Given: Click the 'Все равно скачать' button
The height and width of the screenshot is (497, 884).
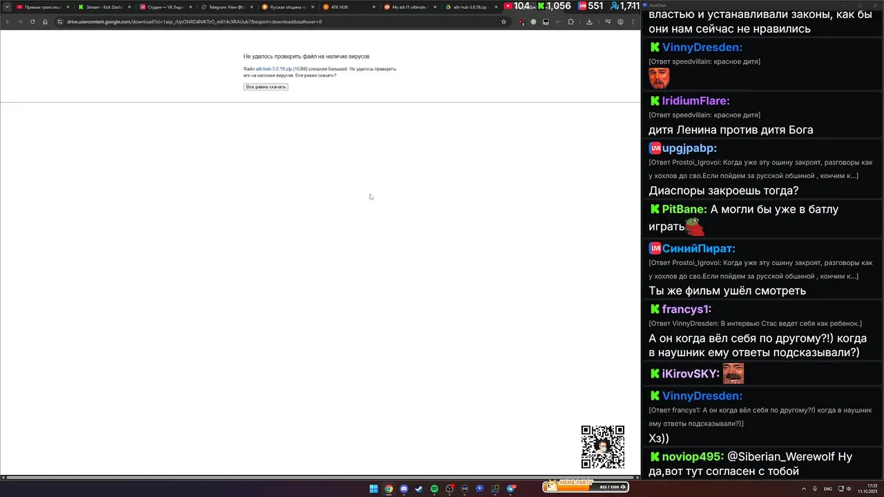Looking at the screenshot, I should tap(265, 87).
